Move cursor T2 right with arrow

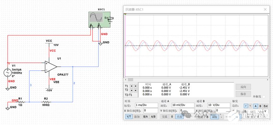[x=135, y=90]
